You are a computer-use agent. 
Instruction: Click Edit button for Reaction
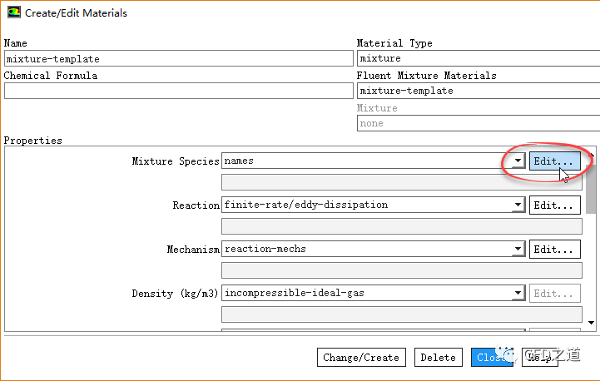[x=554, y=205]
